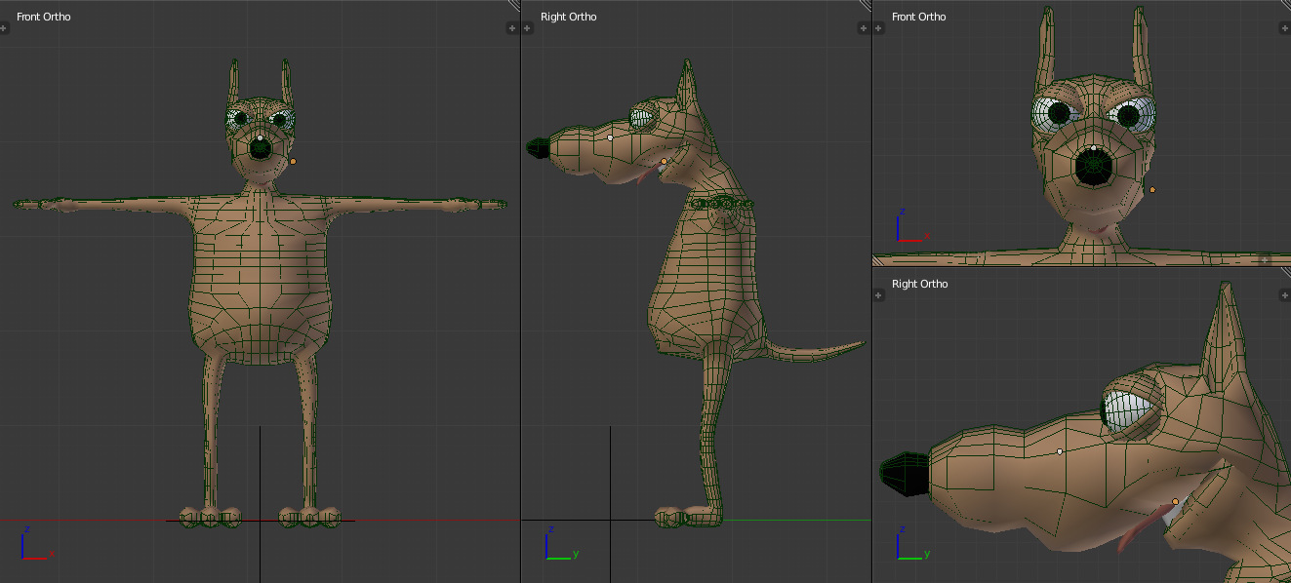Open right-edge plus tab of full-body Front Ortho view
This screenshot has width=1291, height=583.
[512, 28]
